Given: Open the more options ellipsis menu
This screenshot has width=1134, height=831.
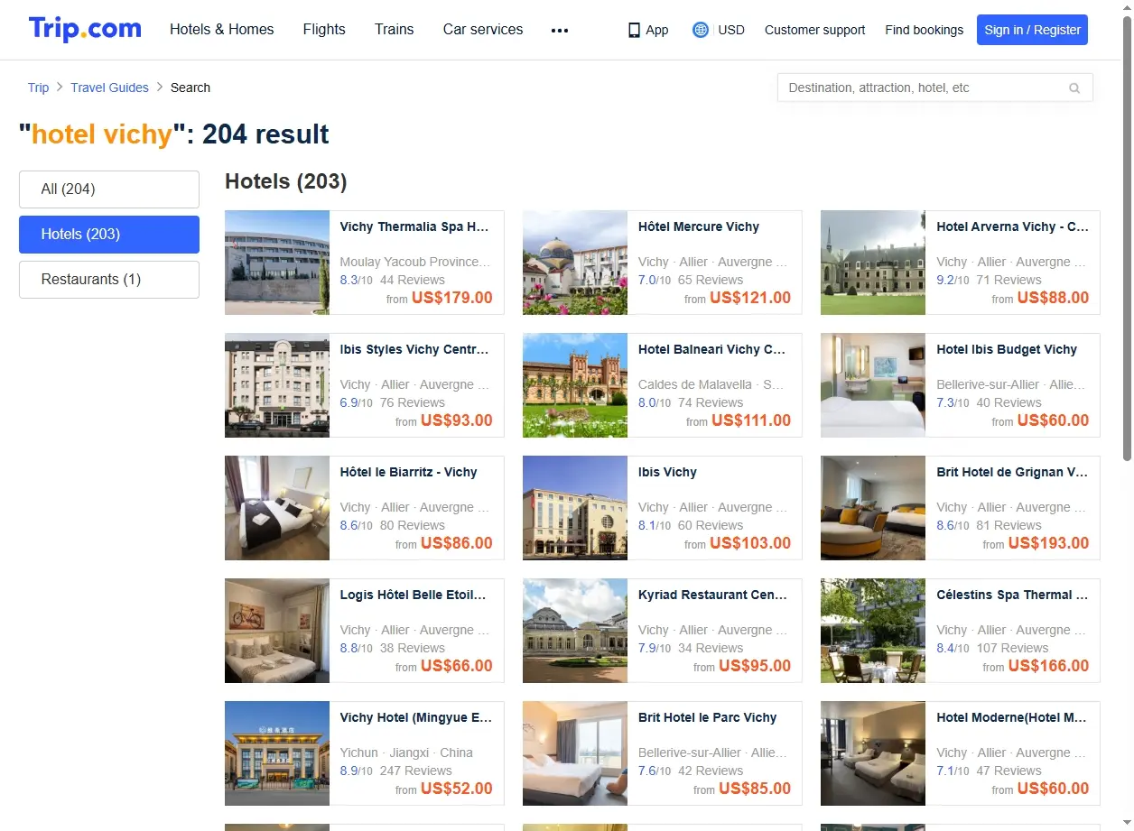Looking at the screenshot, I should pos(560,30).
